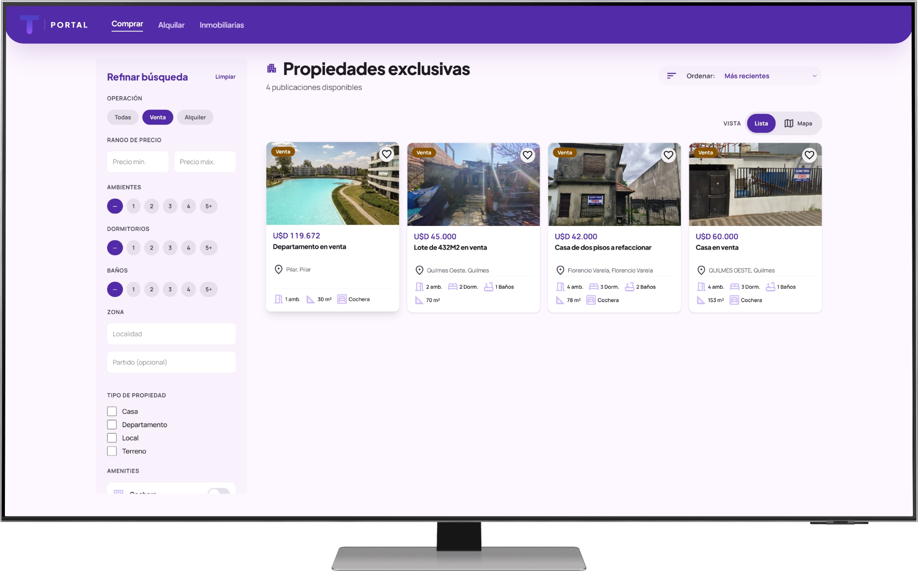Click the area icon beside 78 m²

pos(560,300)
